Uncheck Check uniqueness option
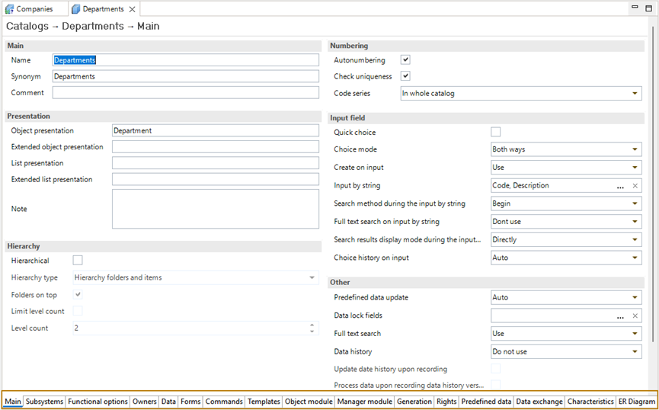The width and height of the screenshot is (659, 410). (406, 76)
